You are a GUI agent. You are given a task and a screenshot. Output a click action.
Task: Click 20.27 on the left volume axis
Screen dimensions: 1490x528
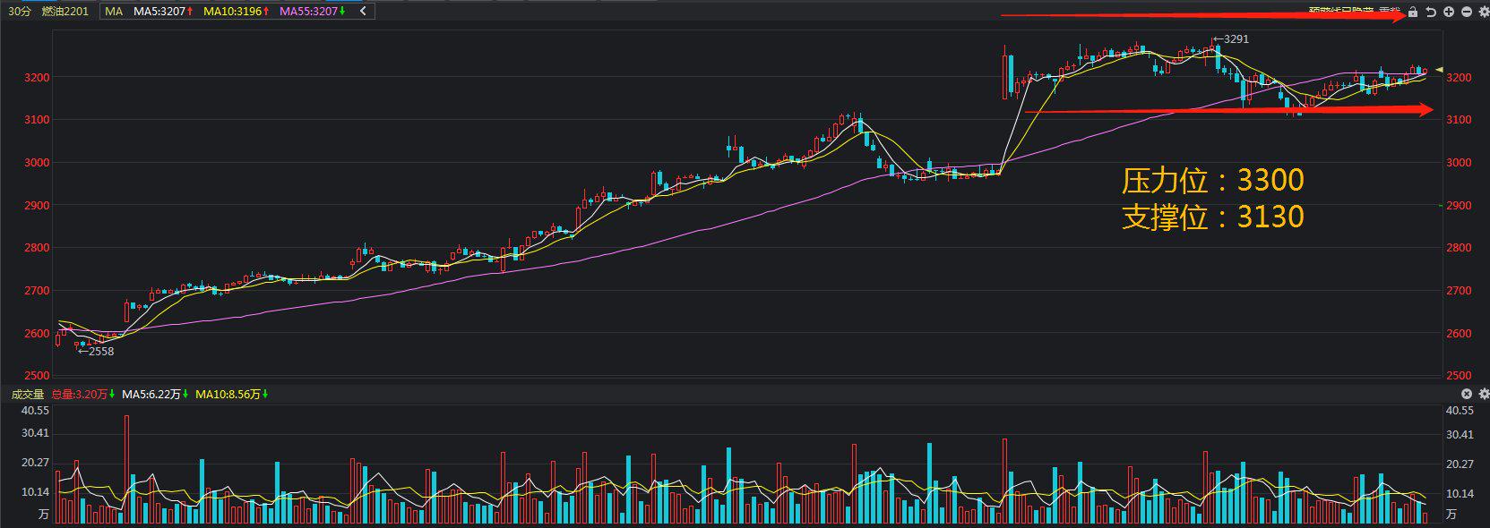click(35, 462)
